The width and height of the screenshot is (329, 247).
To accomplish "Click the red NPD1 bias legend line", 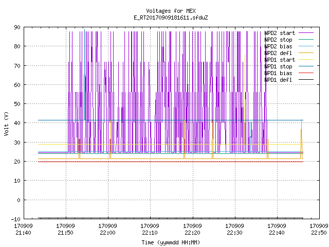I will click(x=306, y=73).
